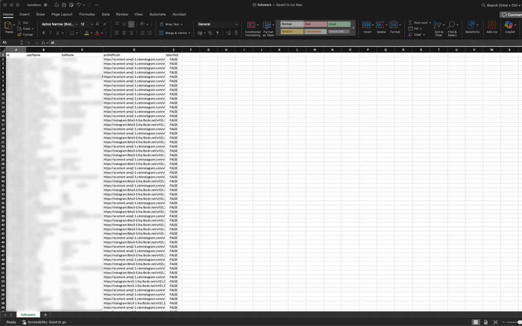The image size is (522, 326).
Task: Decrease font size with smaller A icon
Action: [105, 24]
